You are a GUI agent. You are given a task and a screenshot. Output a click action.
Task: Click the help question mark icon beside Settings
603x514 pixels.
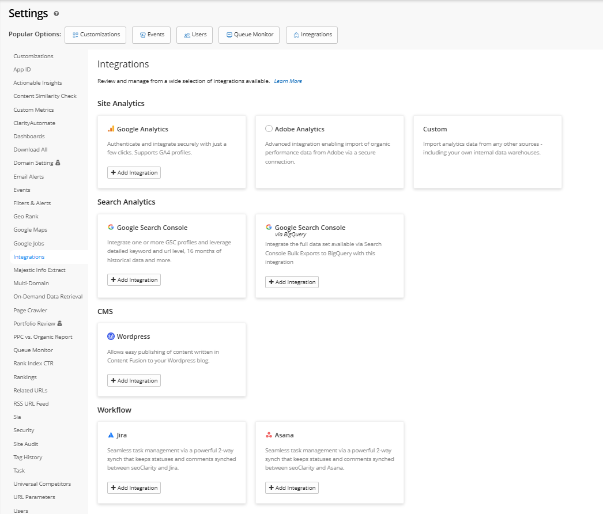pos(56,13)
